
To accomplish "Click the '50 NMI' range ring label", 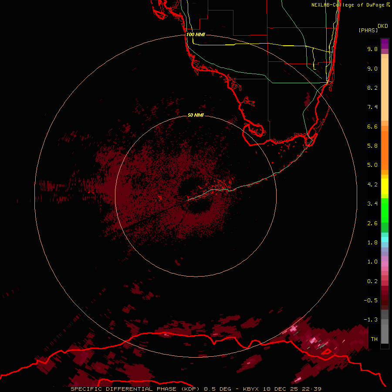I will click(x=196, y=115).
